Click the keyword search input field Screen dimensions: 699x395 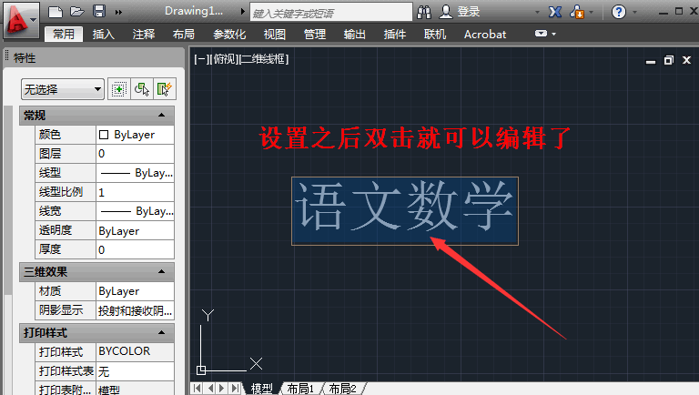[330, 13]
